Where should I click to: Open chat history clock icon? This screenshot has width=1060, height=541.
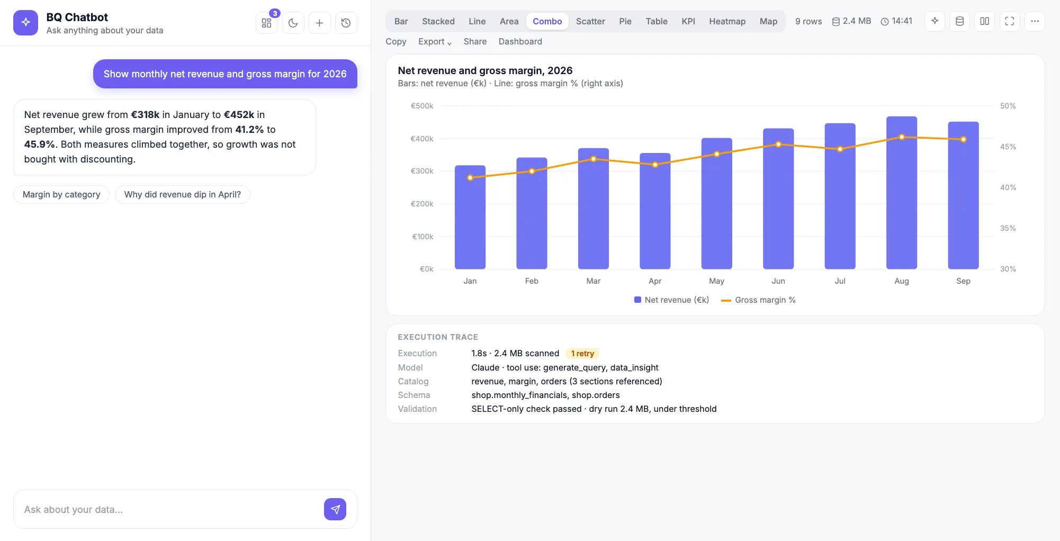346,23
